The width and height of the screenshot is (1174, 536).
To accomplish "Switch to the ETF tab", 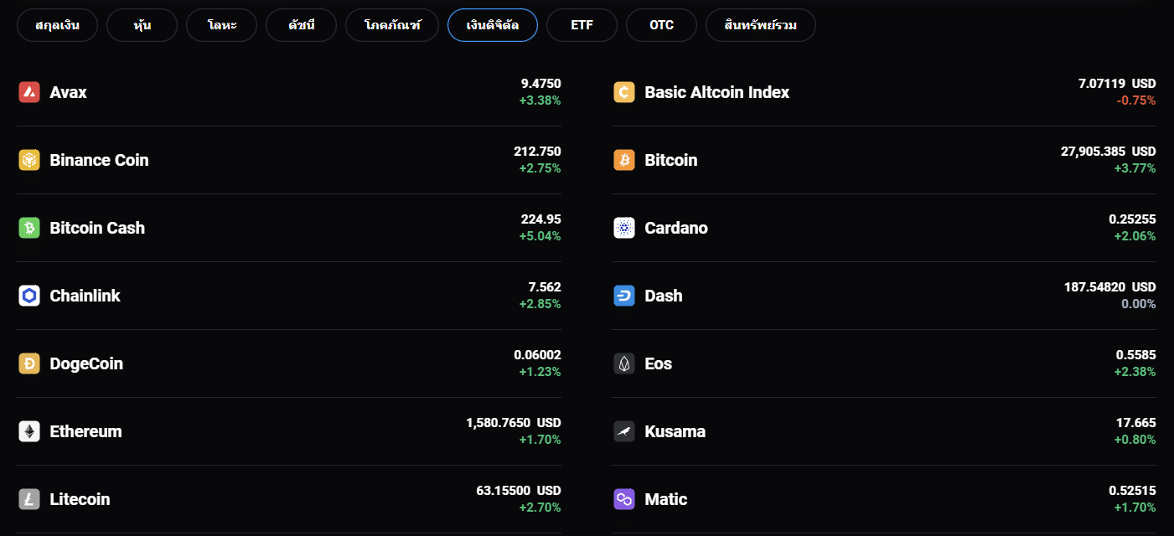I will click(x=582, y=25).
